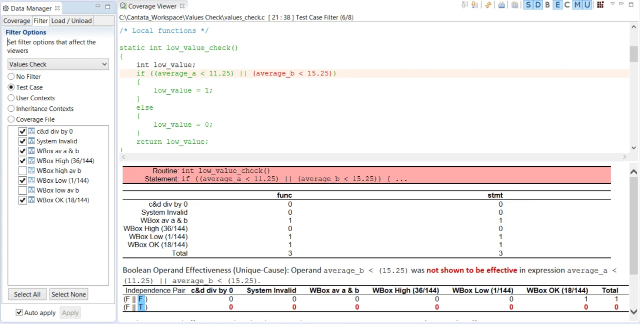Close the Coverage Viewer tab
The height and width of the screenshot is (324, 640).
point(182,6)
